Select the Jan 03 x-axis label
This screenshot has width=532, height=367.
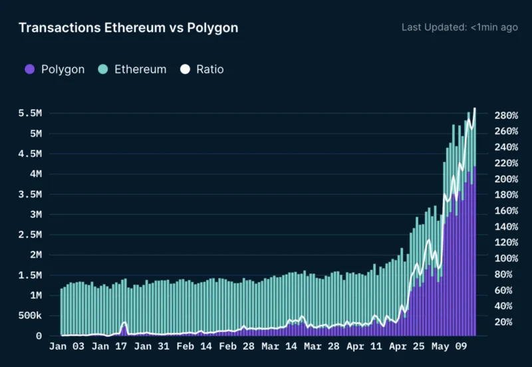pyautogui.click(x=66, y=346)
